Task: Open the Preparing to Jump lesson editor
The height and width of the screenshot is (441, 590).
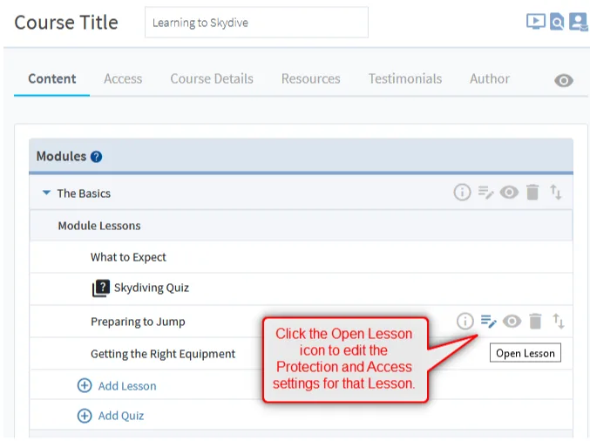Action: click(488, 322)
